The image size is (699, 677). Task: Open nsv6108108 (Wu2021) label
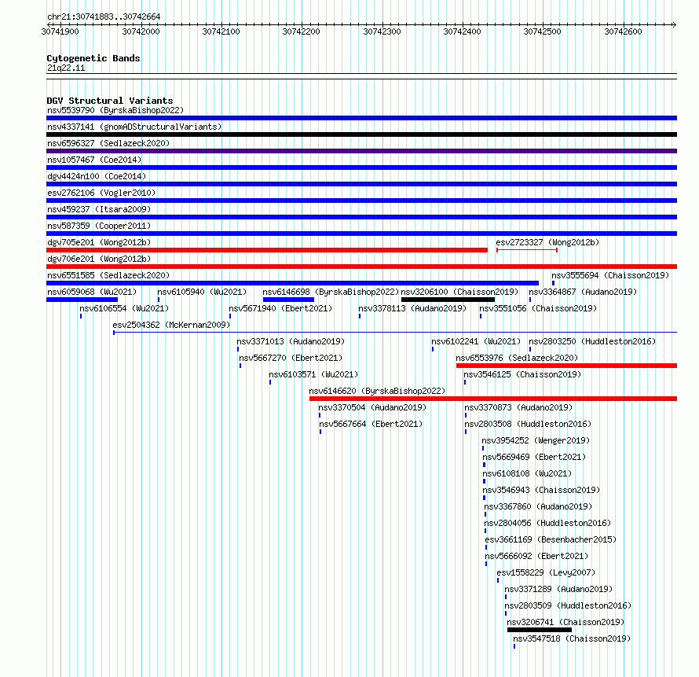coord(527,473)
